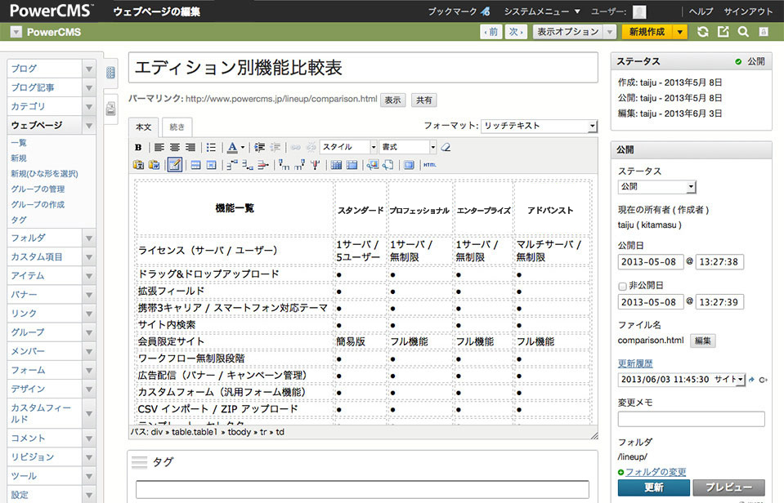Switch to the 本文 tab

click(144, 127)
